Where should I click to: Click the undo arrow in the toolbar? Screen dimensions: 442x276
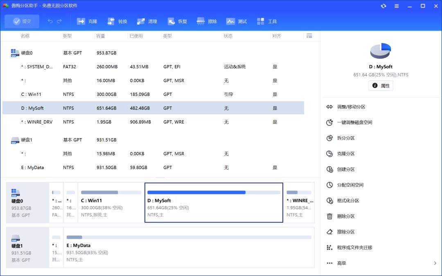click(x=50, y=21)
